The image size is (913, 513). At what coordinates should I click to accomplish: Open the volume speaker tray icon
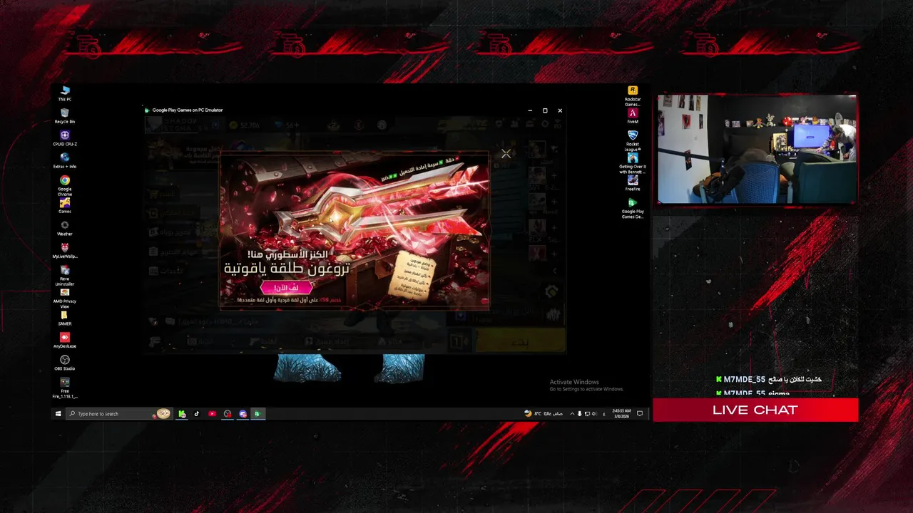595,413
